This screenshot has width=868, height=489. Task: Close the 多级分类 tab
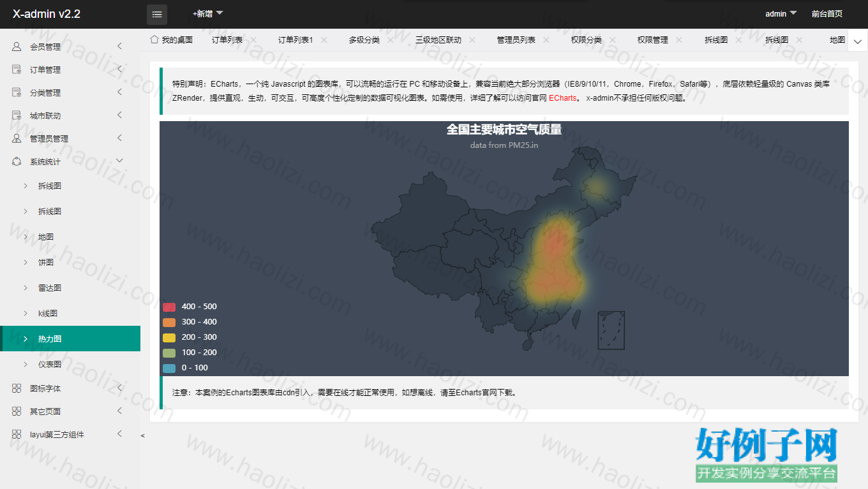(391, 40)
